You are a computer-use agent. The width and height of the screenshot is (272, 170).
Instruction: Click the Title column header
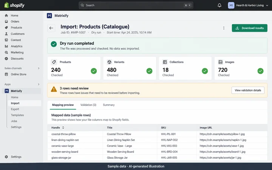110,128
